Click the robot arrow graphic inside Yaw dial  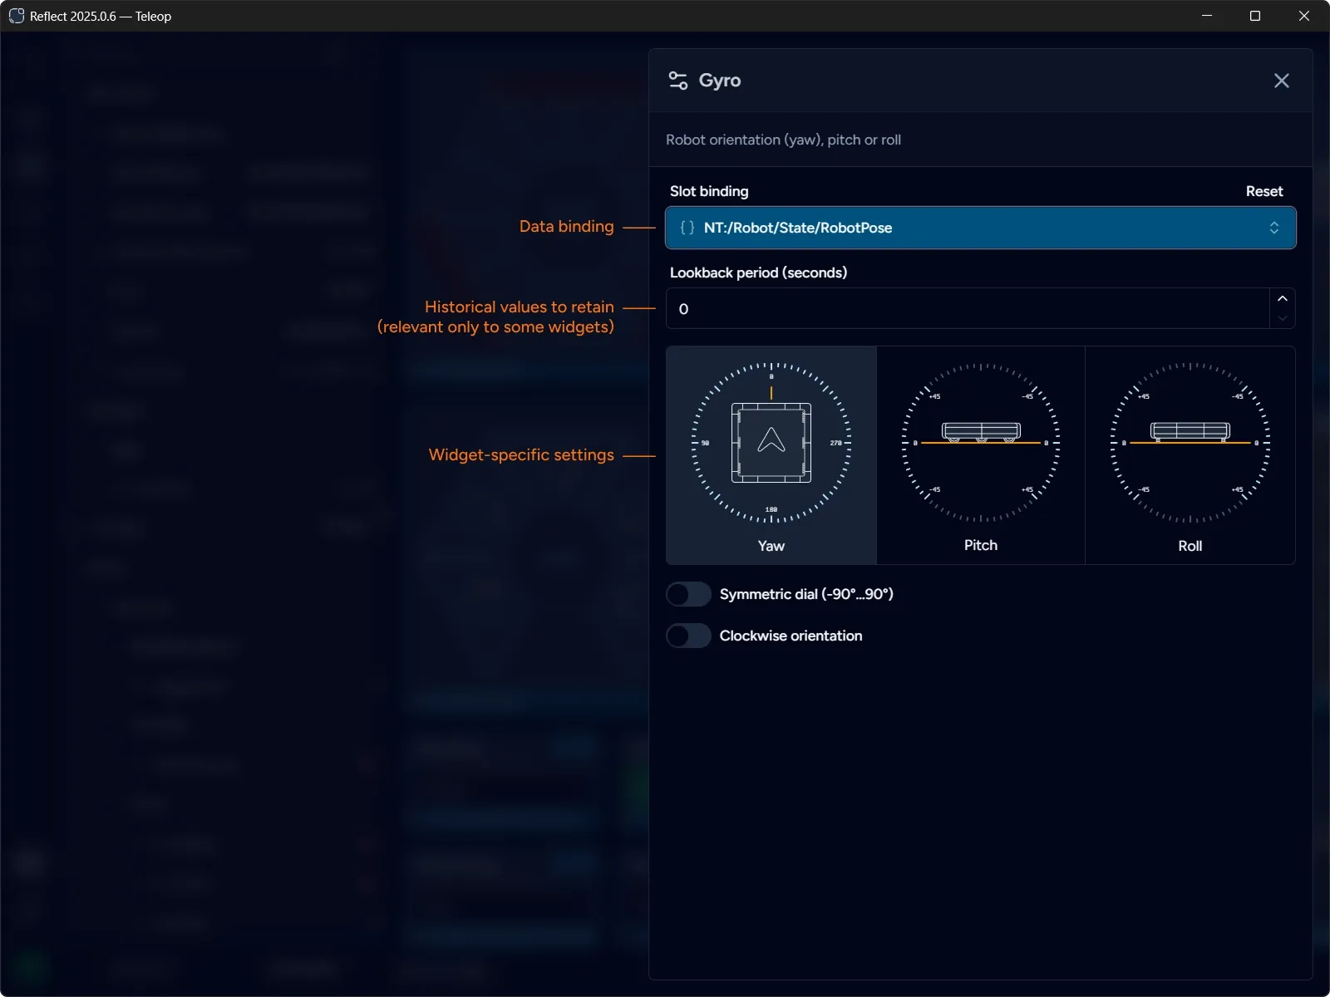click(x=771, y=444)
